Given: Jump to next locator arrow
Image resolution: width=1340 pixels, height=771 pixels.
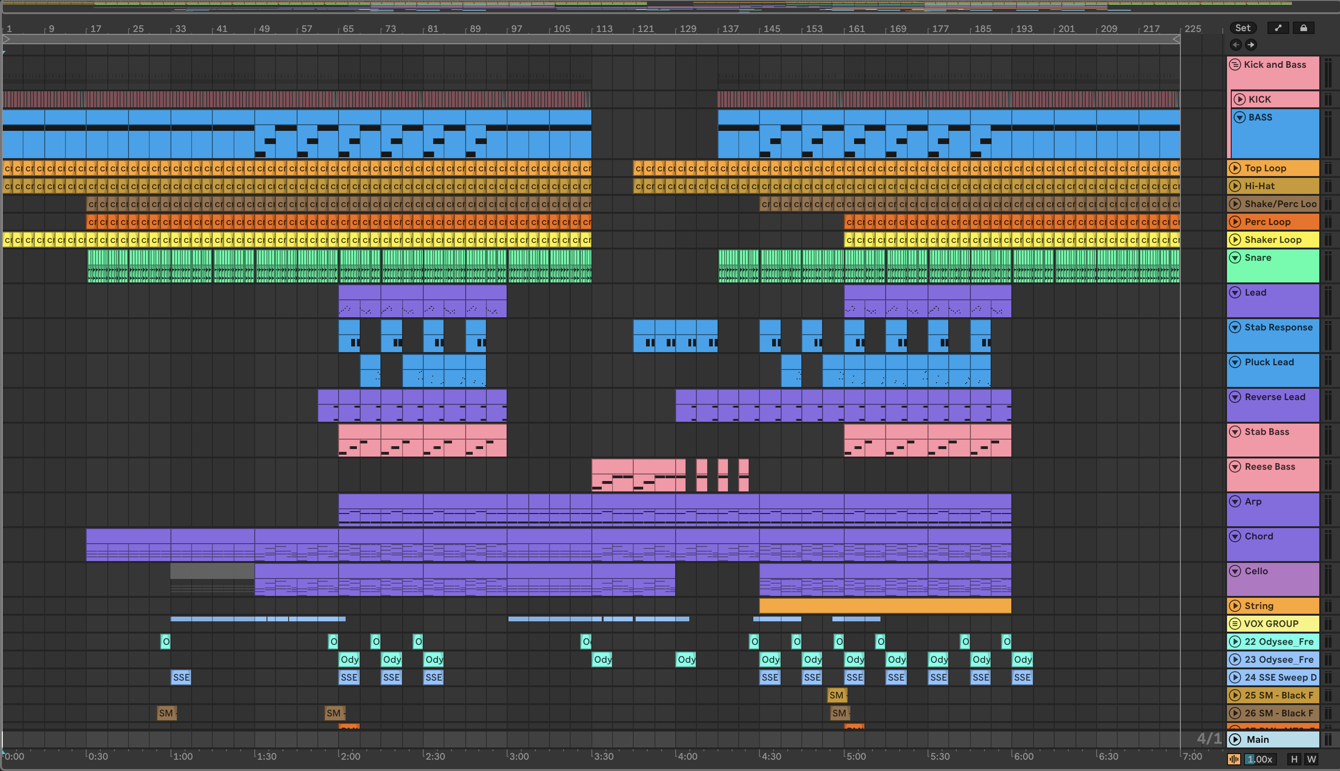Looking at the screenshot, I should pos(1251,45).
